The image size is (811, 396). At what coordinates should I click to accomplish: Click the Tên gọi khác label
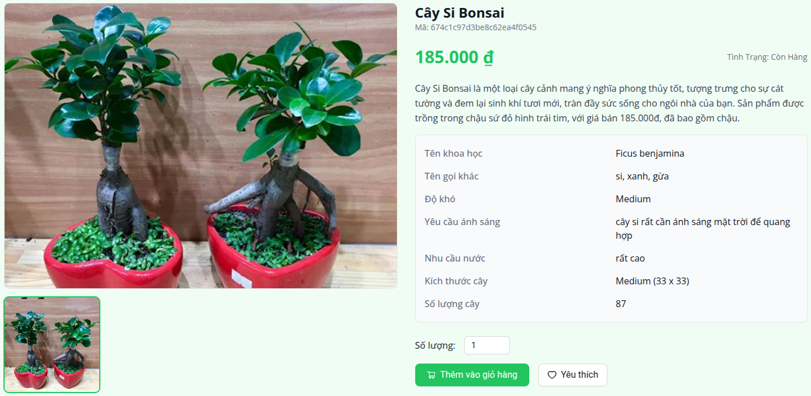pyautogui.click(x=451, y=177)
